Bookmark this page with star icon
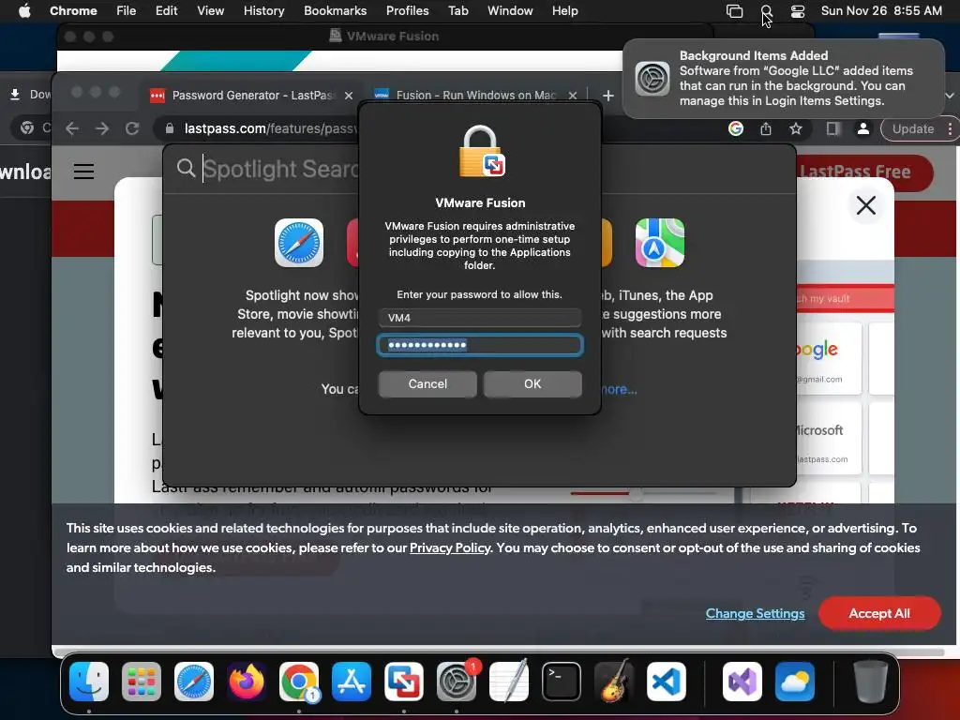This screenshot has height=720, width=960. (795, 128)
